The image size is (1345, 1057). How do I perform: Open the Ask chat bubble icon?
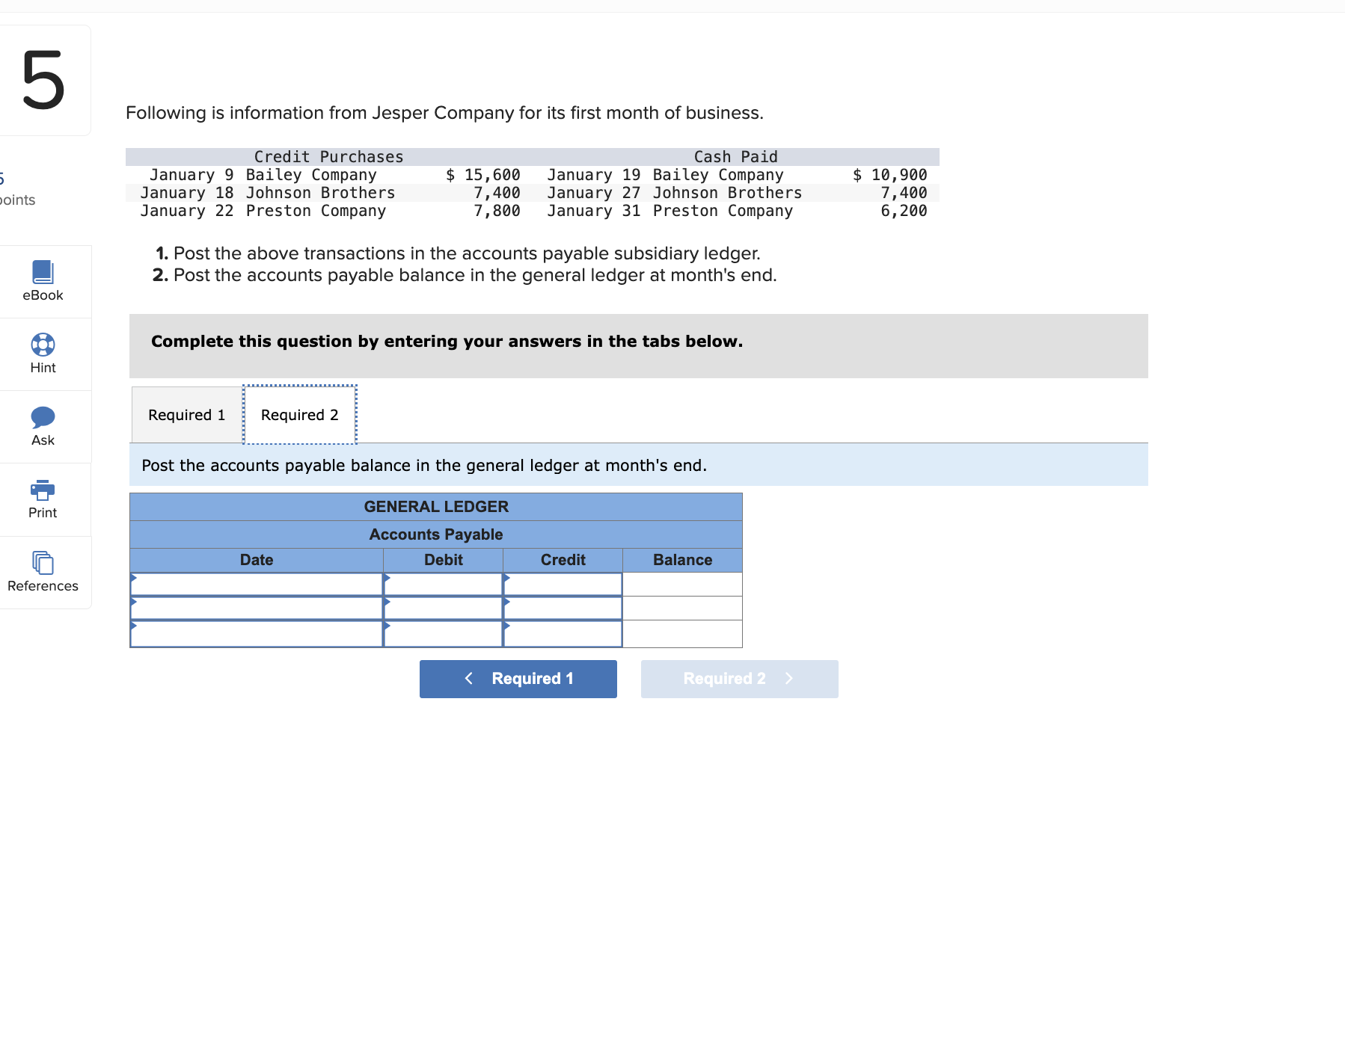[43, 416]
